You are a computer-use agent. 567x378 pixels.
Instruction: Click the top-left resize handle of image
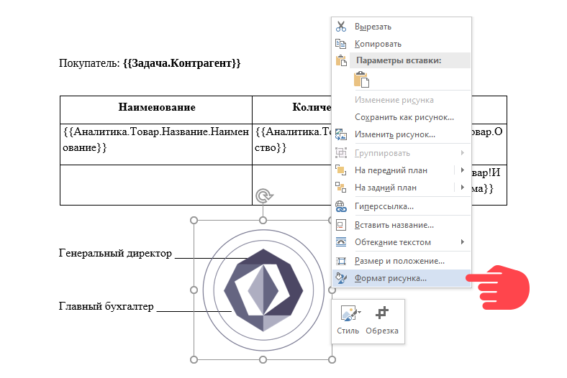coord(194,220)
